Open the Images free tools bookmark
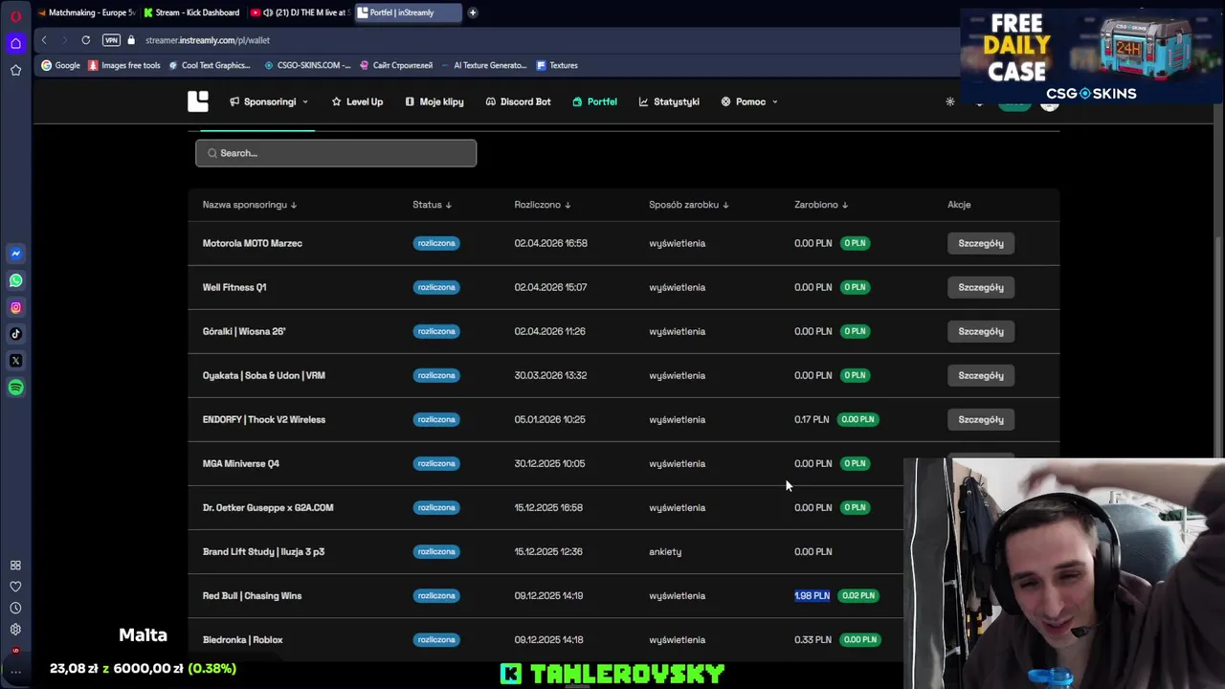 tap(123, 65)
